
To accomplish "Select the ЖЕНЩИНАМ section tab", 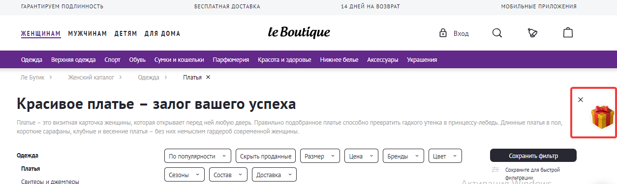I will [x=41, y=34].
